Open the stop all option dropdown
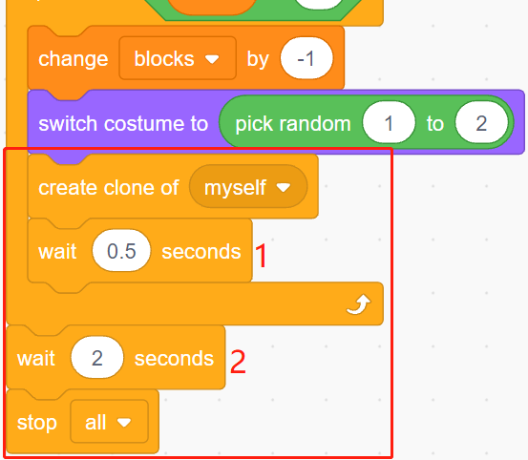 coord(109,422)
